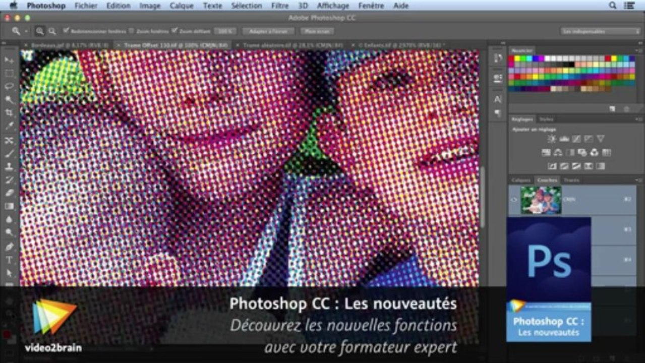The width and height of the screenshot is (645, 363).
Task: Toggle Zoom défilant checkbox
Action: point(174,31)
